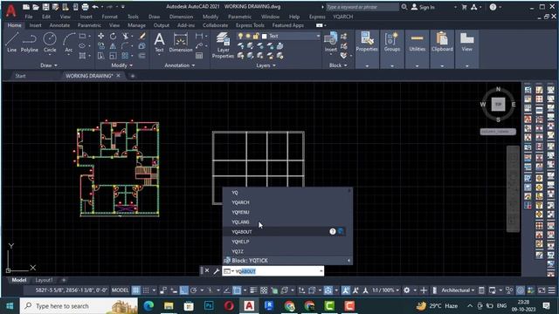Open the 1:1 / 100% annotation scale dropdown

(x=385, y=290)
